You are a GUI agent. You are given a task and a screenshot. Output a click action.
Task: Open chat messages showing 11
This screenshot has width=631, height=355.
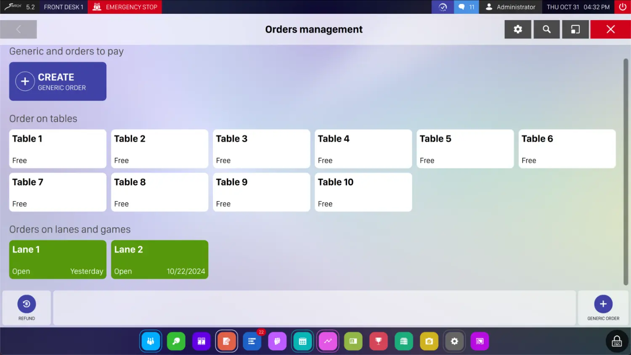467,7
